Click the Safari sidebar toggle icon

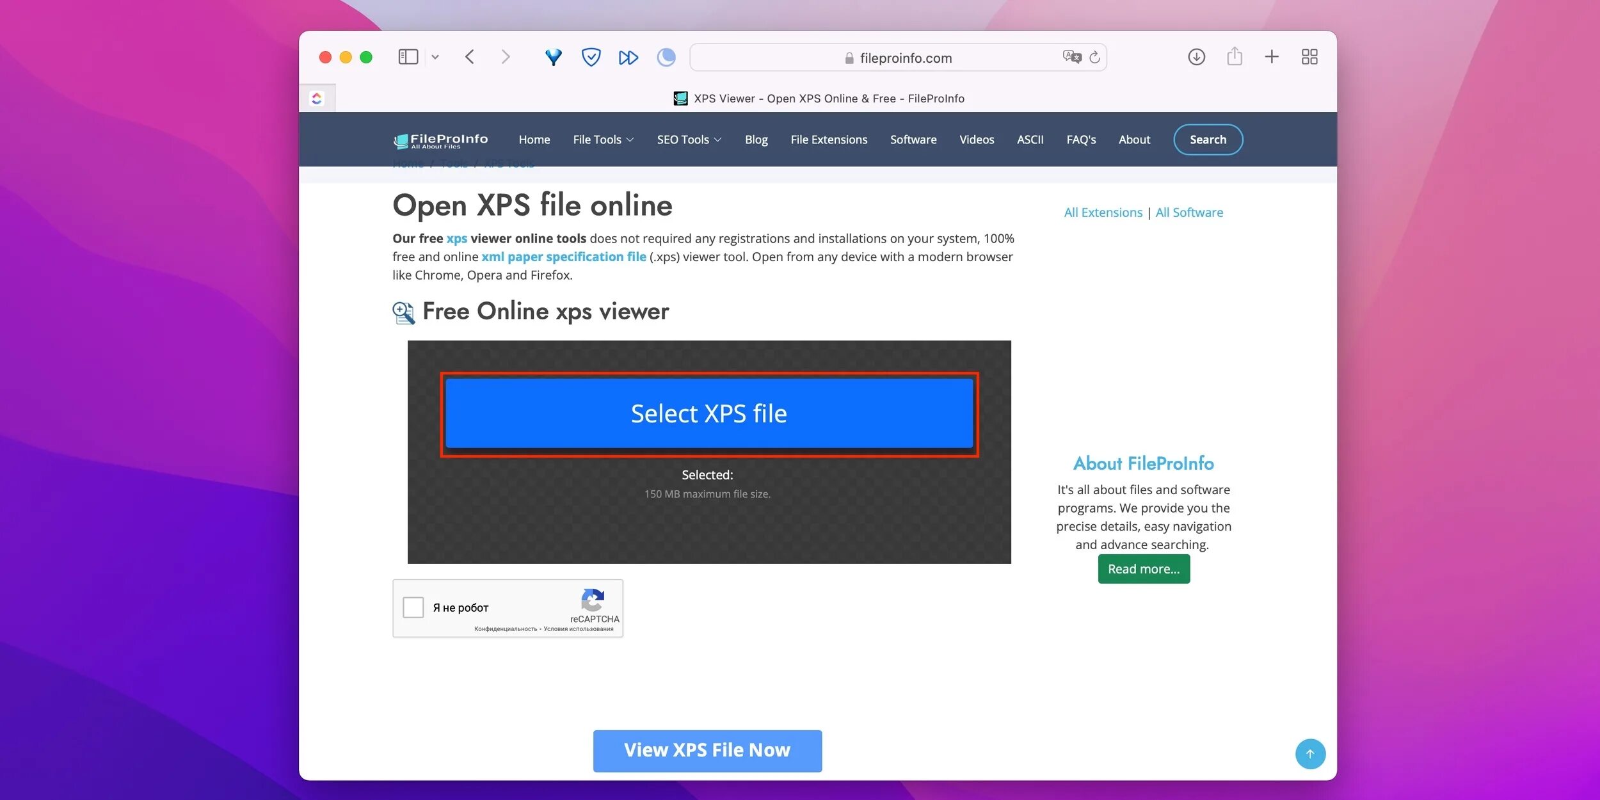click(408, 57)
